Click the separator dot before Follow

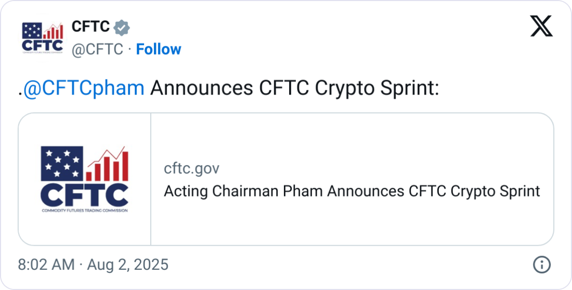click(129, 49)
